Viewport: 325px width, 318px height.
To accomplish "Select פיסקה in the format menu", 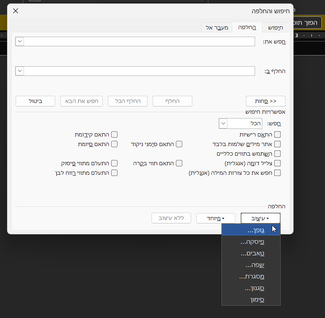I will point(251,242).
